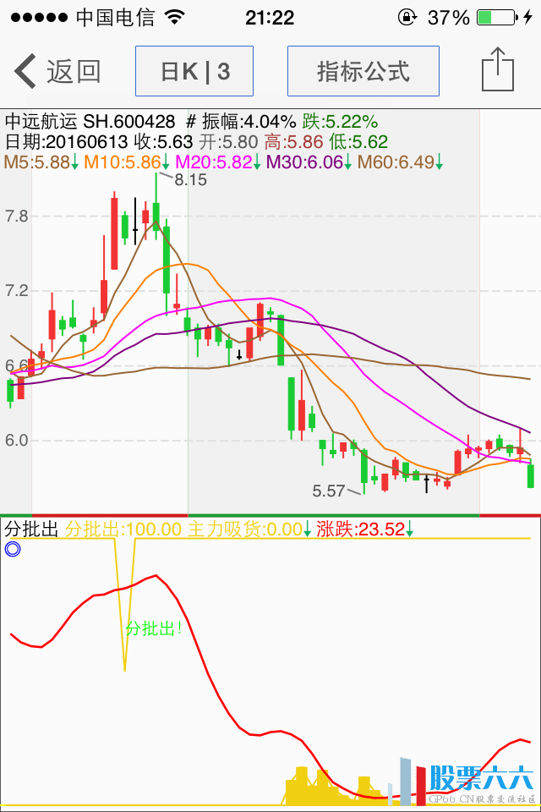Tap the 中远航运 SH.600428 stock title
Image resolution: width=541 pixels, height=812 pixels.
point(90,121)
